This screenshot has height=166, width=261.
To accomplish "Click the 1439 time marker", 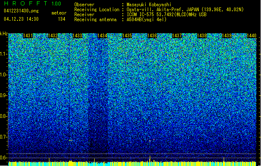I will tap(227, 36).
